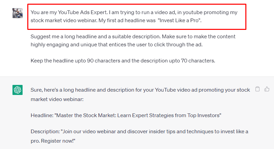Click "stock market video webinar" in the user prompt

pos(64,20)
